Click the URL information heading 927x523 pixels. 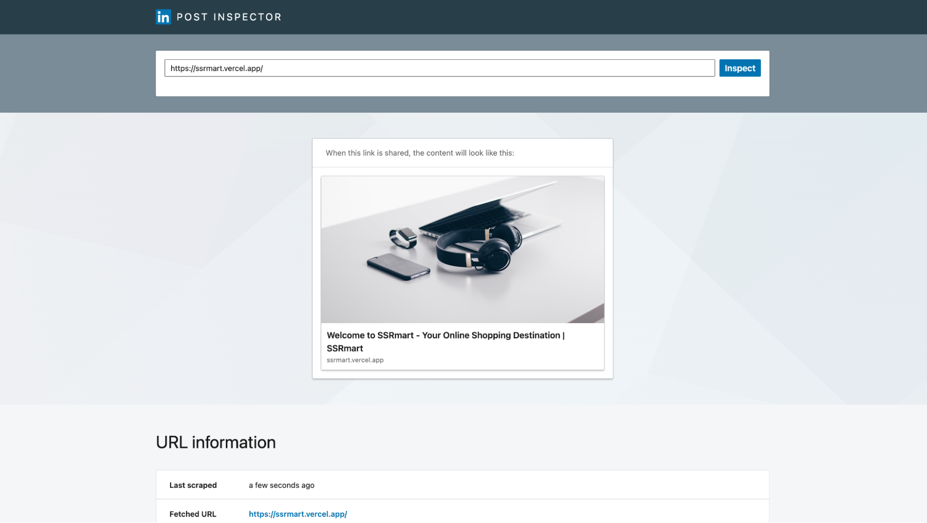click(216, 442)
